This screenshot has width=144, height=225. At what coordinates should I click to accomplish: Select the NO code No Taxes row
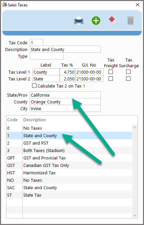pyautogui.click(x=69, y=180)
